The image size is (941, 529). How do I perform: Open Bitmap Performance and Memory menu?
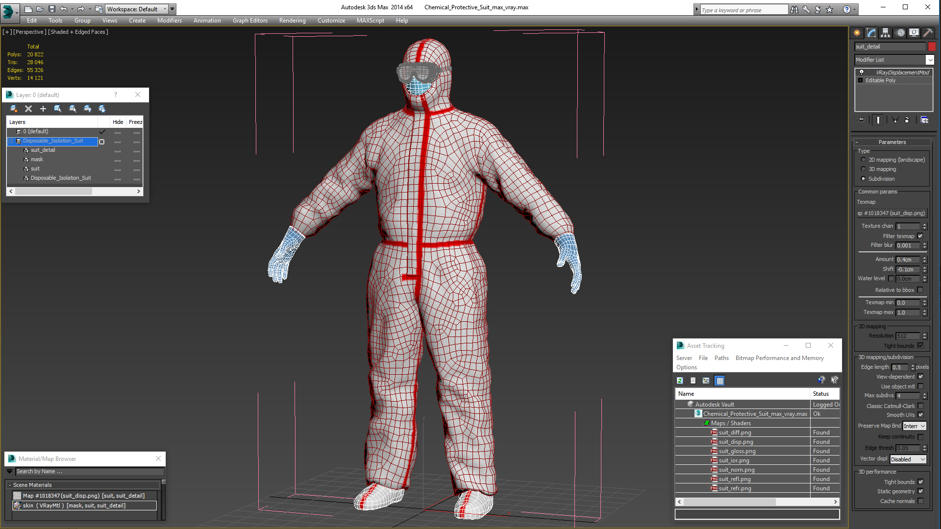tap(779, 358)
